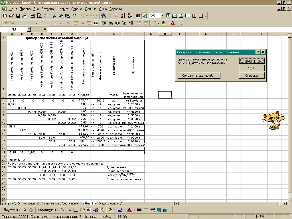Screen dimensions: 292x219
Task: Open the Автофигуры shapes menu
Action: click(x=48, y=210)
